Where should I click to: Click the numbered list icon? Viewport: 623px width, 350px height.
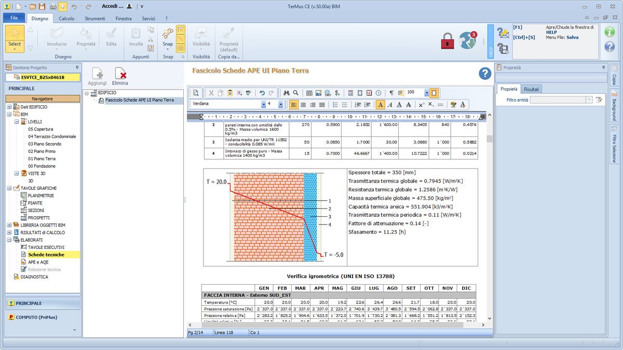pyautogui.click(x=335, y=104)
